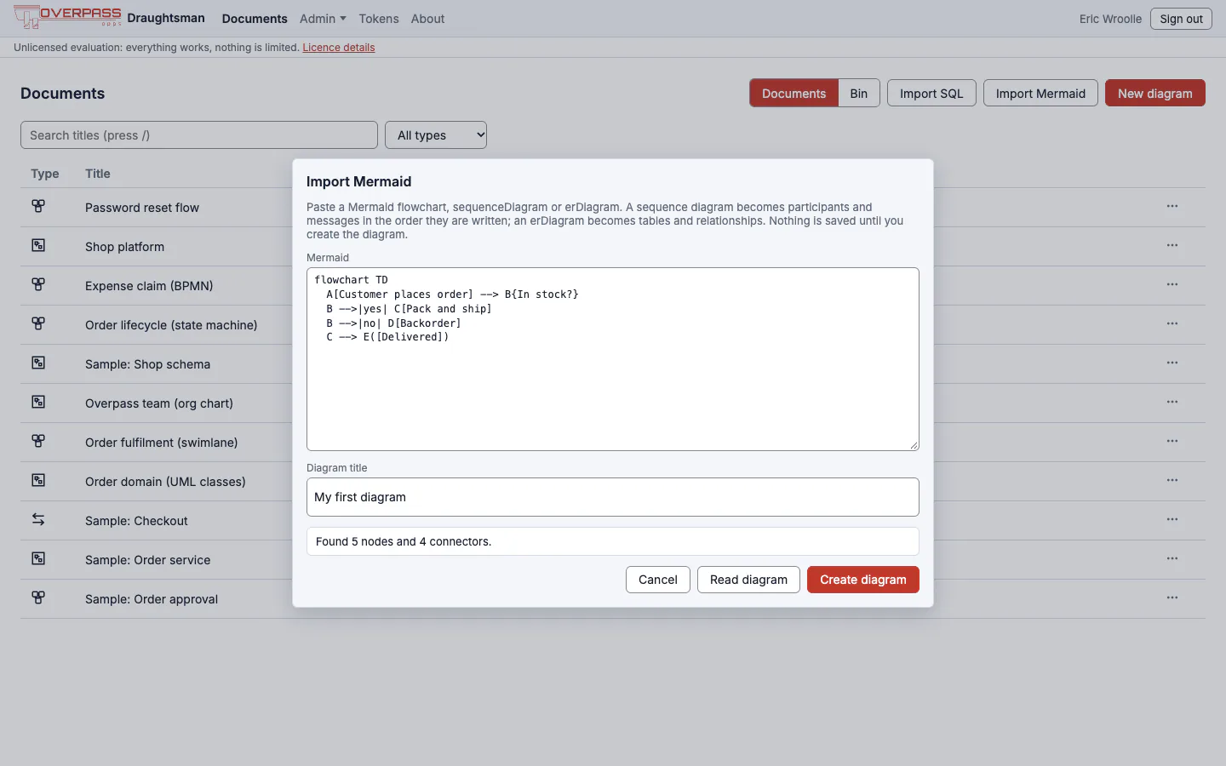Open the three-dot menu on Order fulfilment row
This screenshot has height=766, width=1226.
click(x=1172, y=441)
